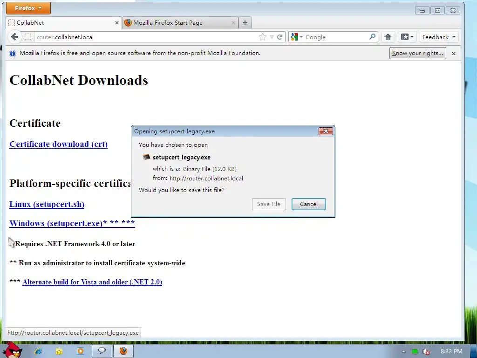Click the setupcert_legacy.exe file icon in dialog
Image resolution: width=477 pixels, height=358 pixels.
pos(147,157)
